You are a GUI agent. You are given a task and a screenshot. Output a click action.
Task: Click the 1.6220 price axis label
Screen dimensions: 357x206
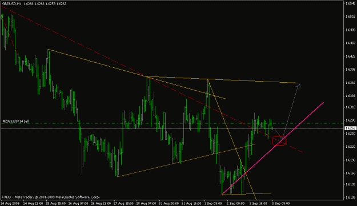(351, 147)
